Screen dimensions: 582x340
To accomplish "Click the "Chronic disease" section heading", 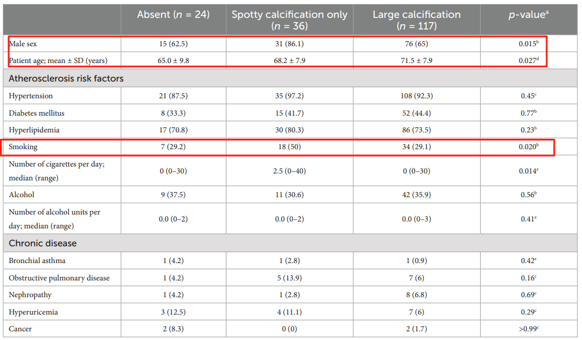I will [42, 243].
